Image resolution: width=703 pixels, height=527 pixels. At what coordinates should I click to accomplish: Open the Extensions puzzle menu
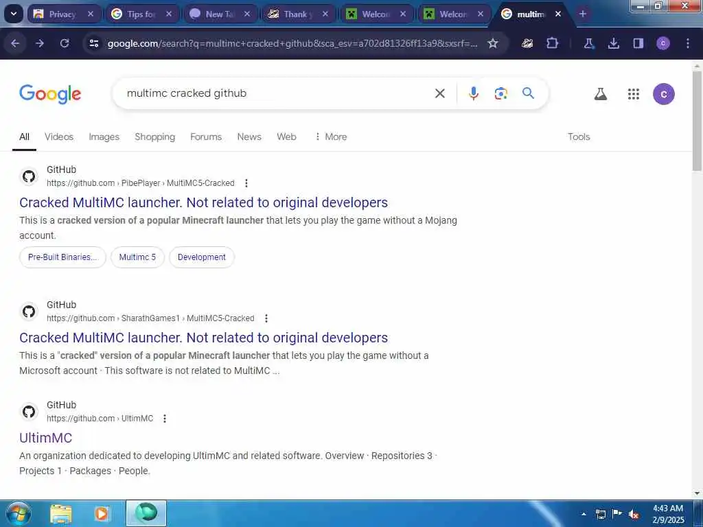[553, 43]
